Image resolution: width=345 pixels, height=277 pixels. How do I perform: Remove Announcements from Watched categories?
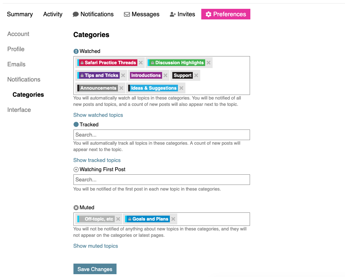point(121,88)
